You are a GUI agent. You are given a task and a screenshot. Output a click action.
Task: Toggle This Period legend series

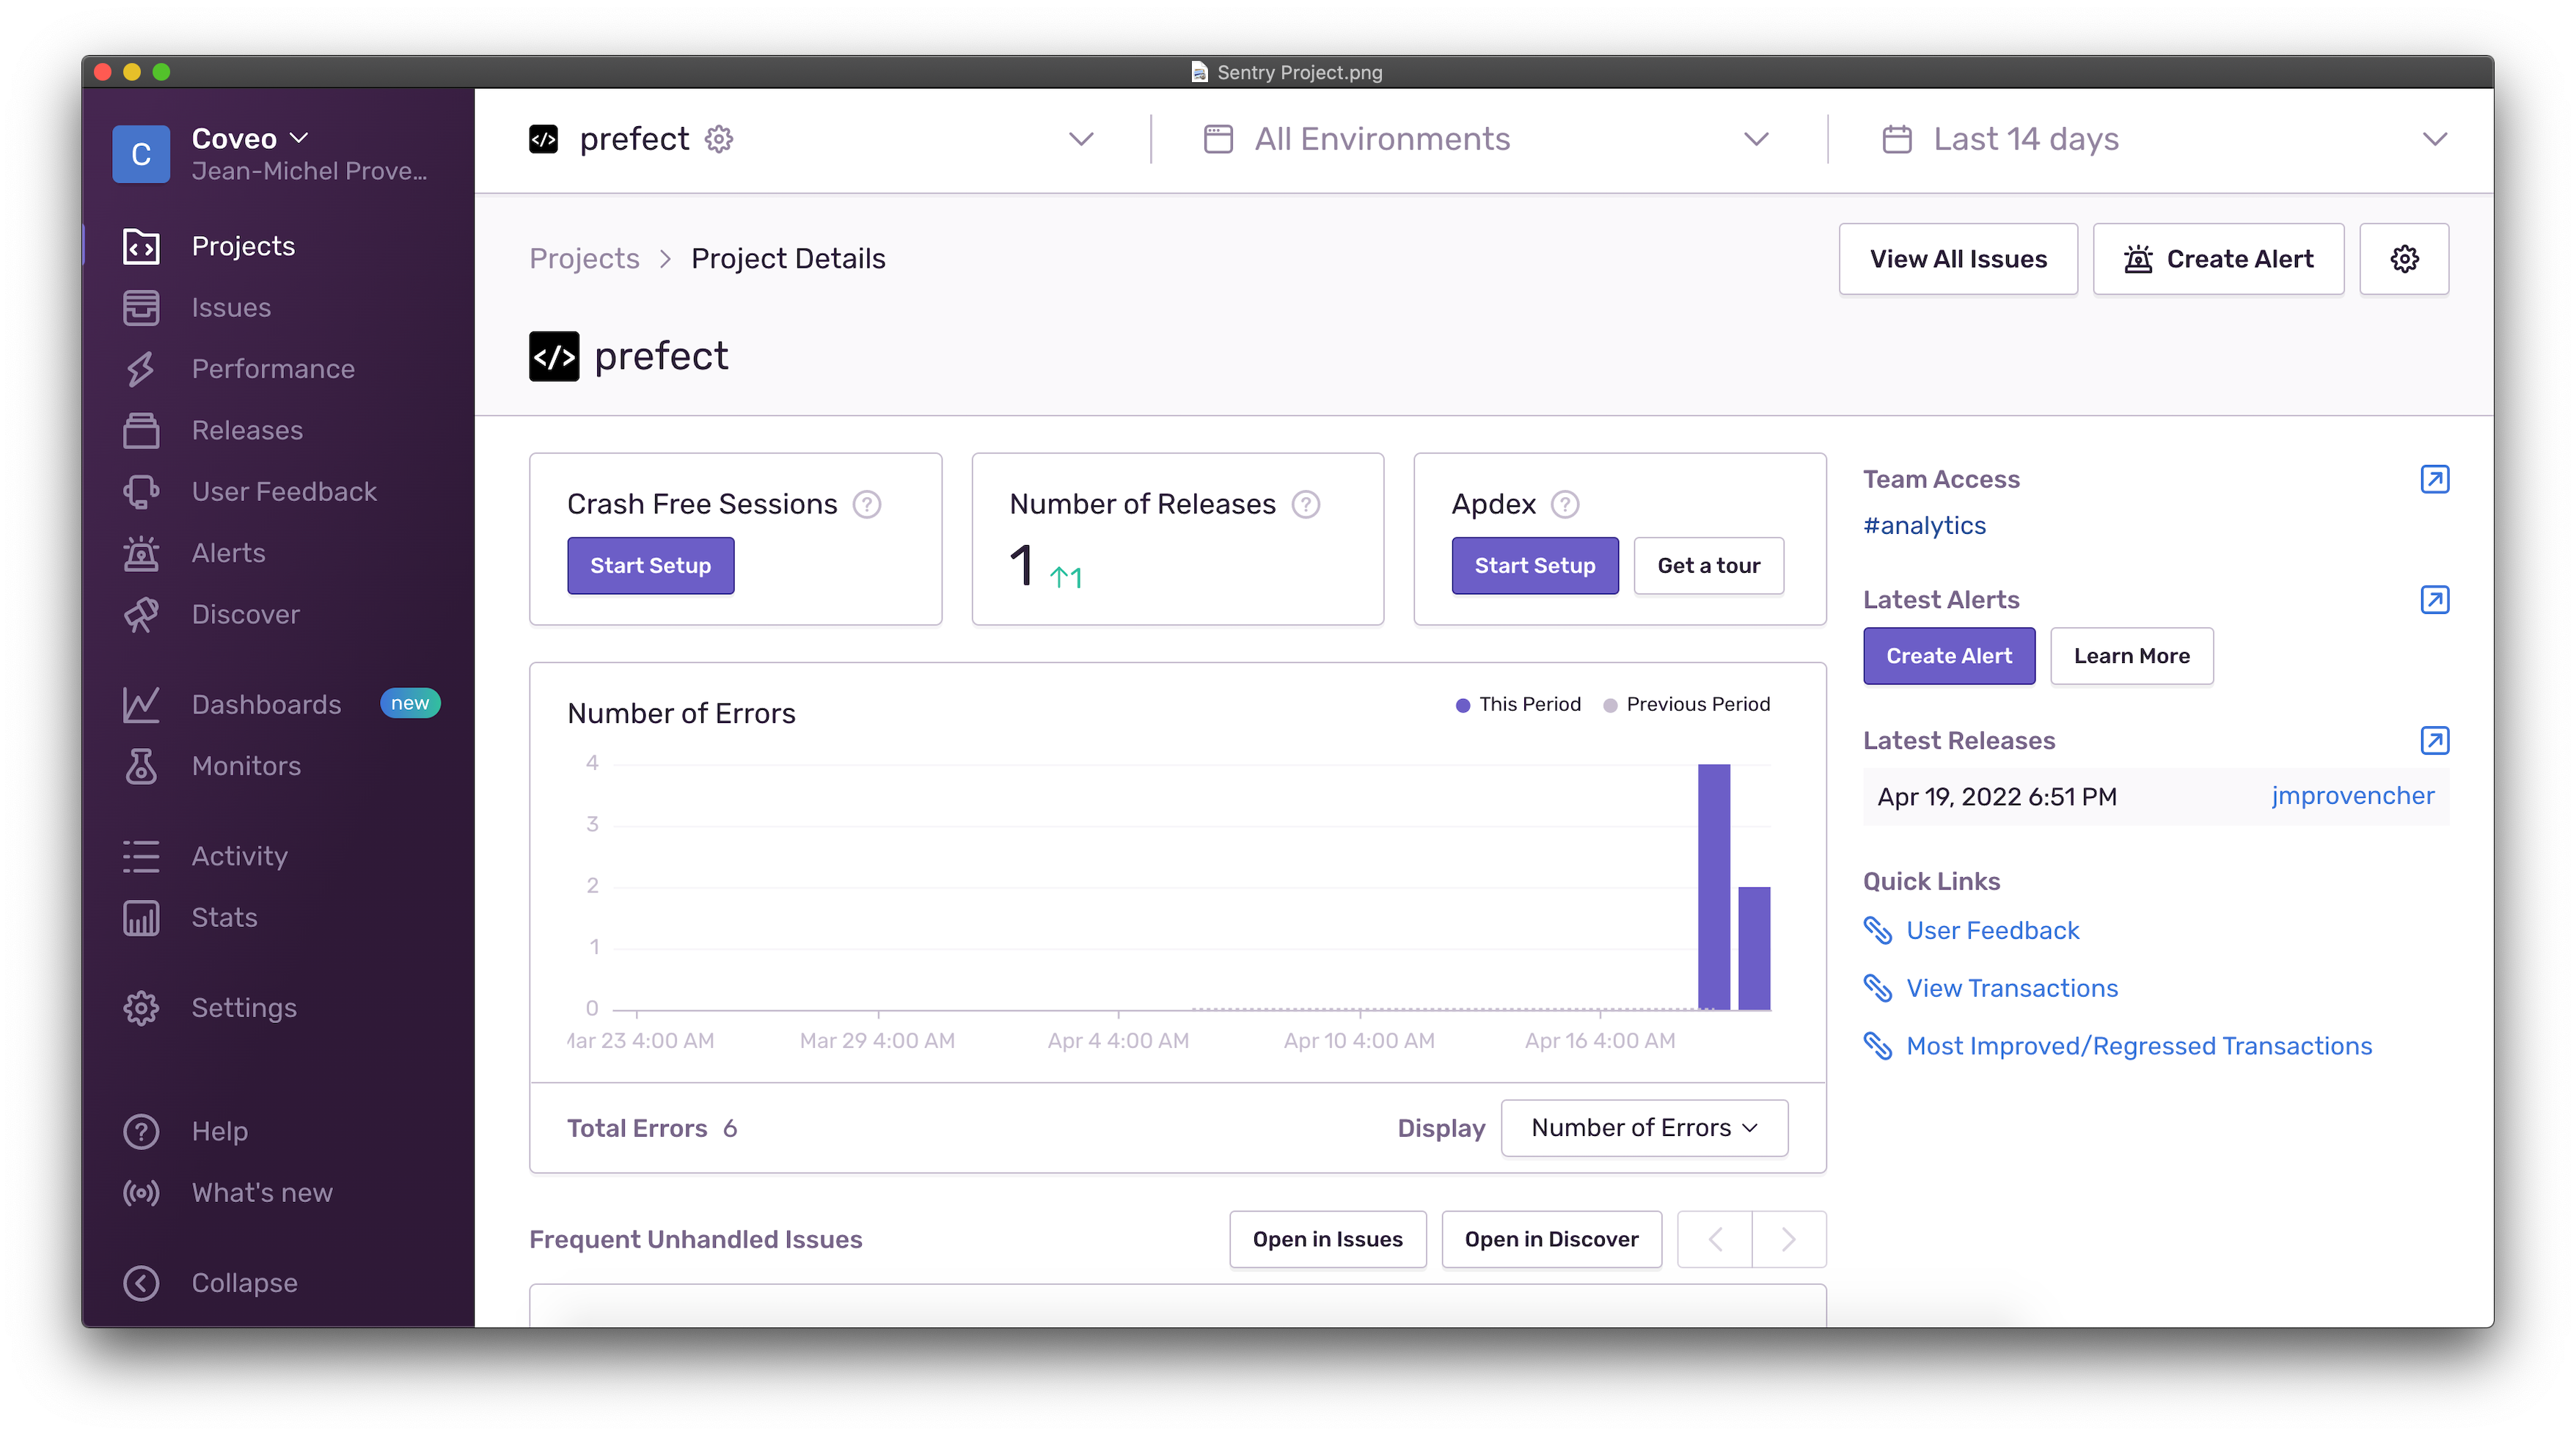(x=1518, y=704)
